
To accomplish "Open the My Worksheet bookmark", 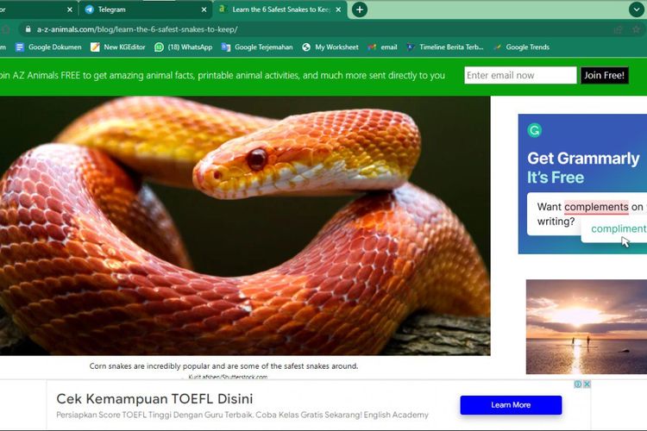I will click(330, 47).
